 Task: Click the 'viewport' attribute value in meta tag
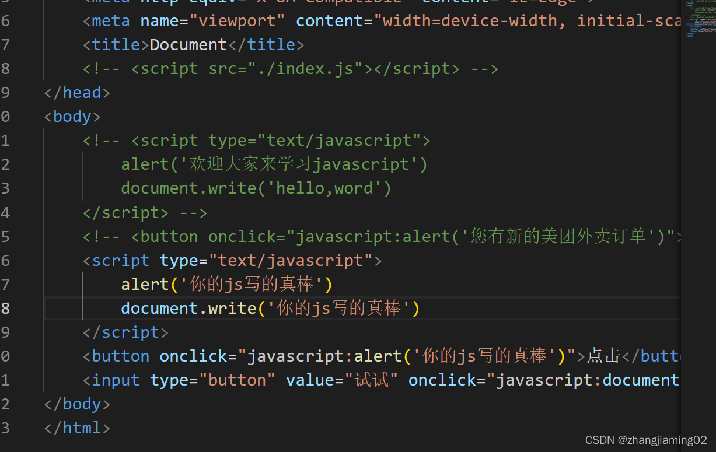coord(237,21)
